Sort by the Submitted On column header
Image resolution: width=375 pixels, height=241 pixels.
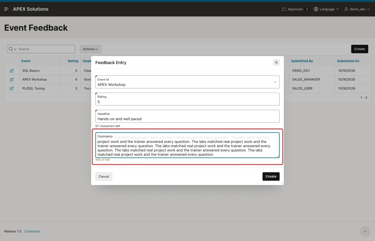coord(348,61)
